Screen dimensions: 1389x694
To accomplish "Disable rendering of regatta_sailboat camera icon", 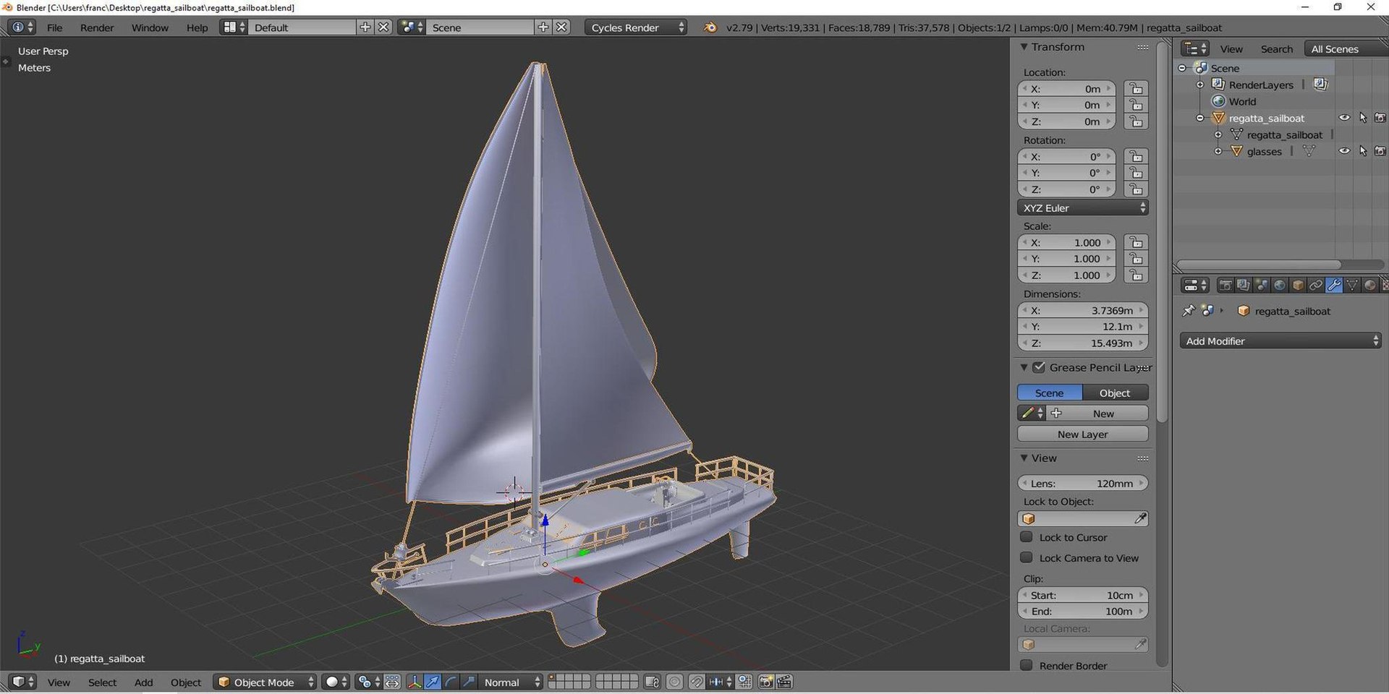I will click(1380, 118).
